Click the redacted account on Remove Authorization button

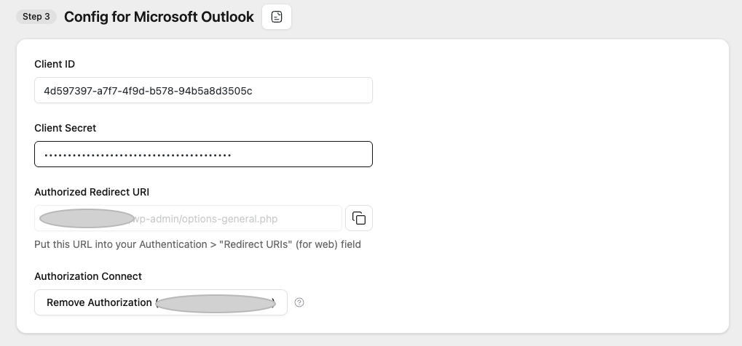click(x=215, y=303)
